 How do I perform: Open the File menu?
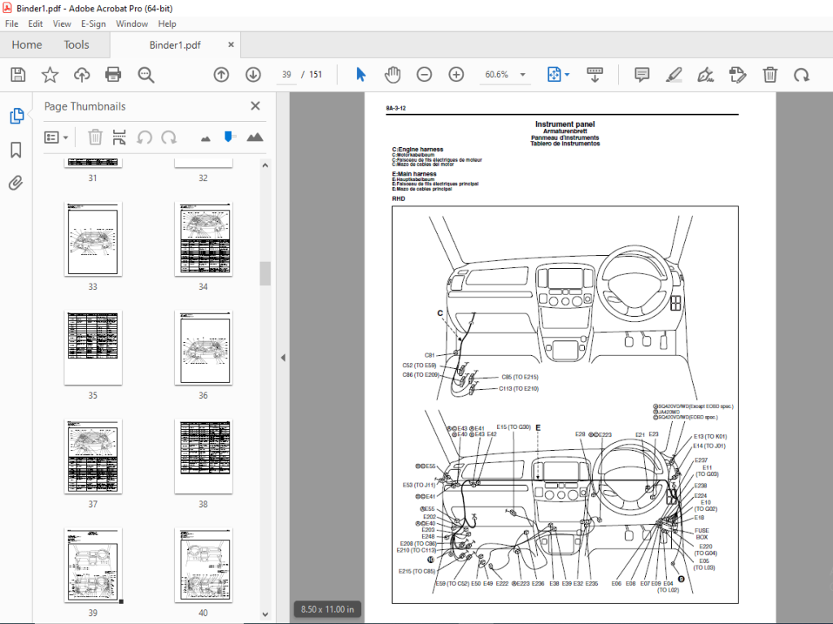coord(11,24)
